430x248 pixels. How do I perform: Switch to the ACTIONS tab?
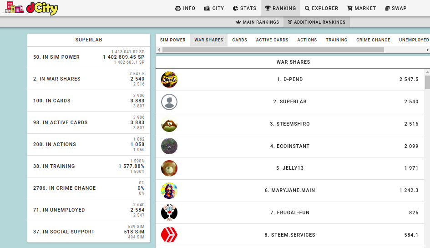(307, 40)
